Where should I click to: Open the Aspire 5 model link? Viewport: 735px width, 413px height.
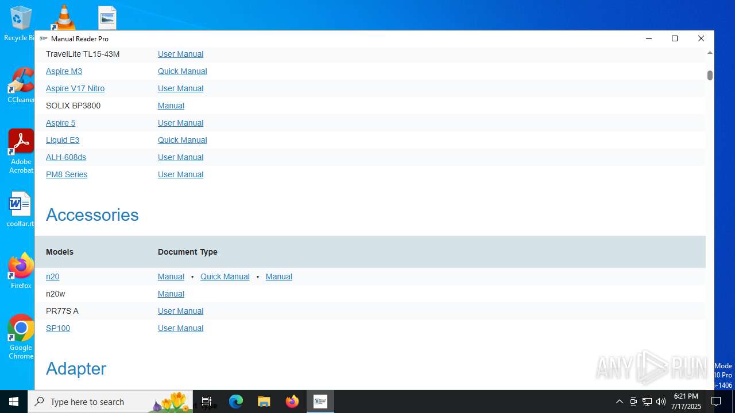[60, 123]
